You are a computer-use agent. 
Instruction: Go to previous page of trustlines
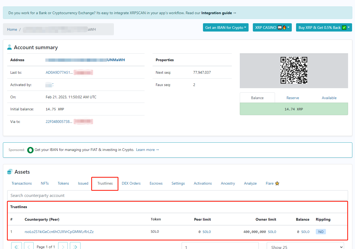(29, 246)
